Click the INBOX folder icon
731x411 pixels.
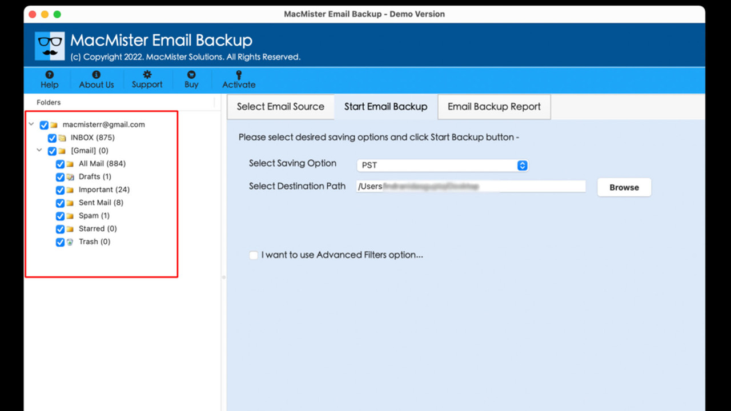coord(62,138)
